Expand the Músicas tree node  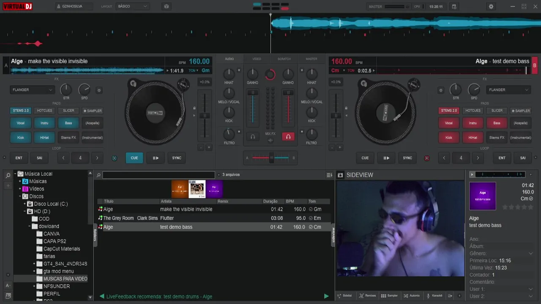20,182
